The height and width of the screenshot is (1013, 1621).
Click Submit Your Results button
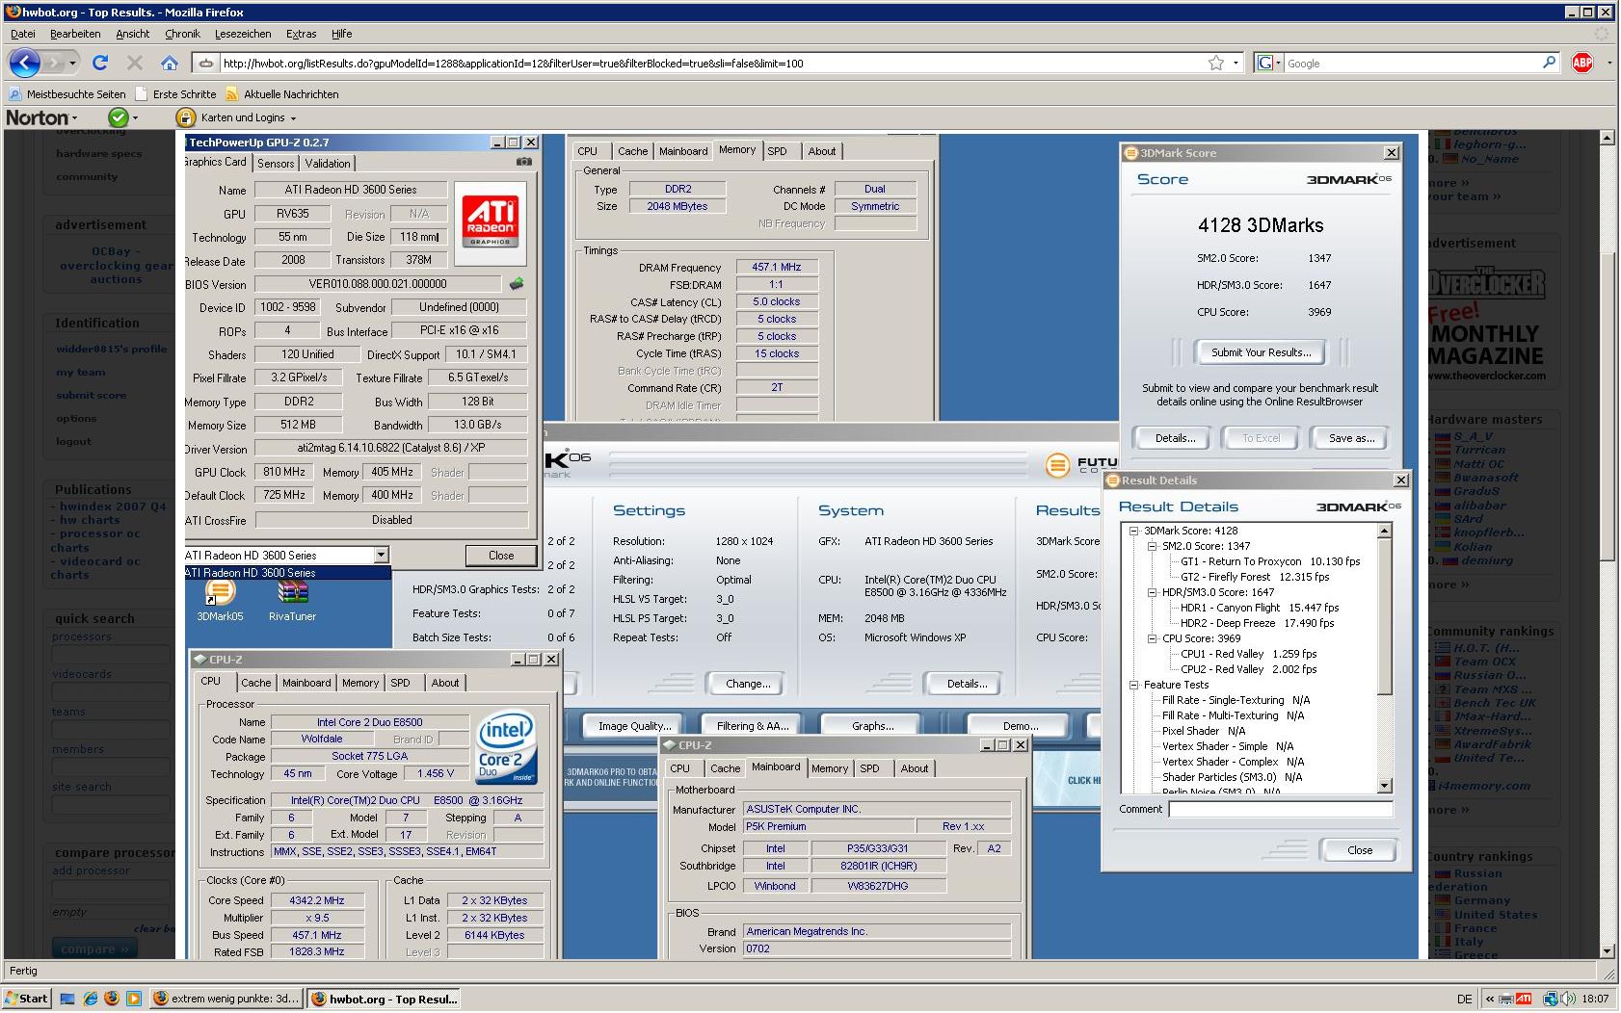[1261, 352]
